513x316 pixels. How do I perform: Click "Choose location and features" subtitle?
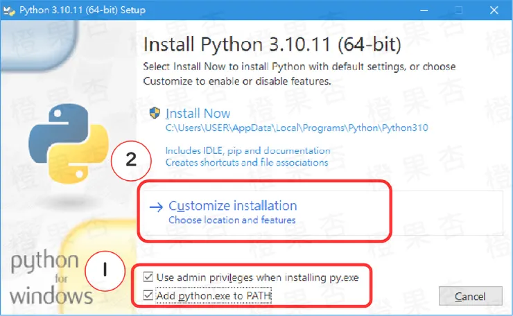point(232,220)
